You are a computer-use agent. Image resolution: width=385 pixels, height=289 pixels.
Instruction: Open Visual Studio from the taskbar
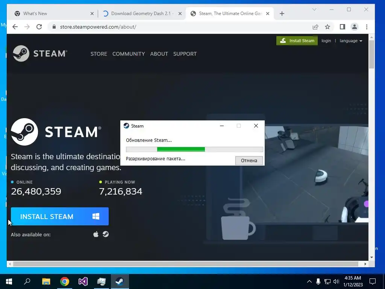(83, 281)
